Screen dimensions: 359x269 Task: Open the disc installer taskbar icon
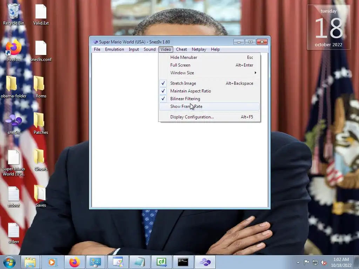(x=118, y=262)
